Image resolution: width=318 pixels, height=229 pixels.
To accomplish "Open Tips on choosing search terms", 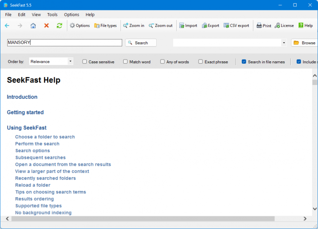I will coord(51,192).
